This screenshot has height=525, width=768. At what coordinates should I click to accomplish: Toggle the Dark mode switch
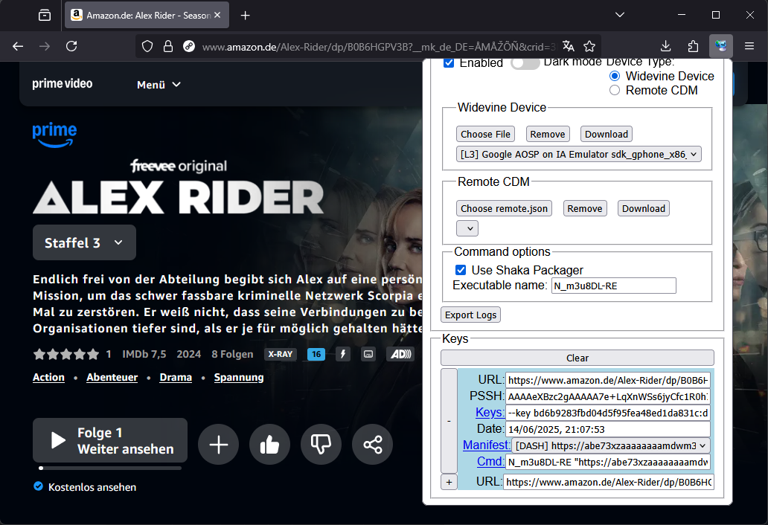click(x=525, y=63)
